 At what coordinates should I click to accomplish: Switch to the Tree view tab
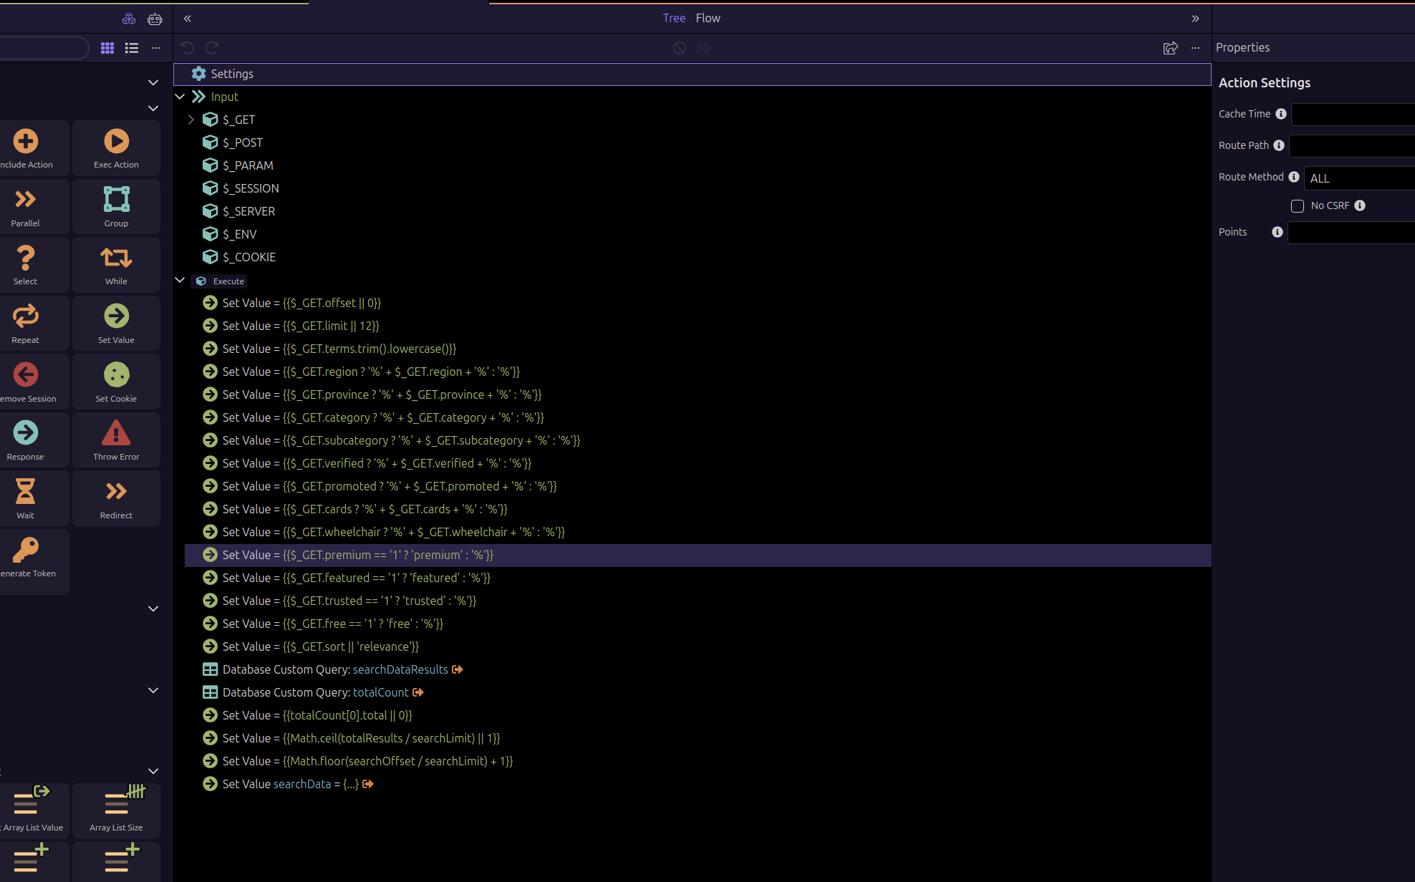(674, 18)
